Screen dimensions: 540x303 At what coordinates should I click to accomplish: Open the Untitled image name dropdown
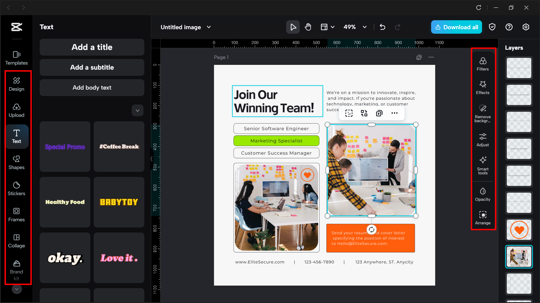[x=209, y=27]
